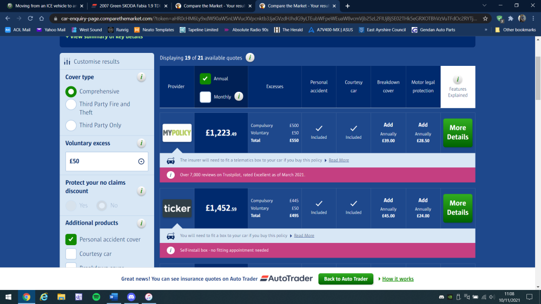
Task: Switch to 2007 Green SKODA Fabia tab
Action: pyautogui.click(x=129, y=6)
